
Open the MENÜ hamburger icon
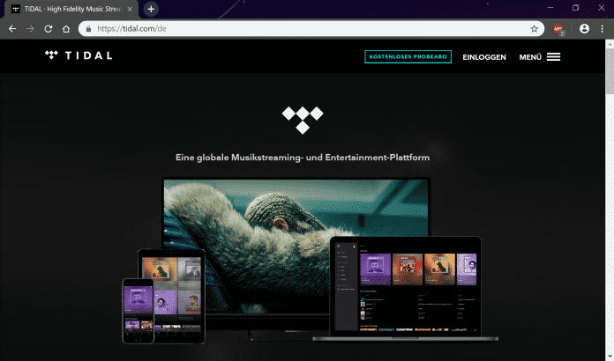click(x=553, y=57)
